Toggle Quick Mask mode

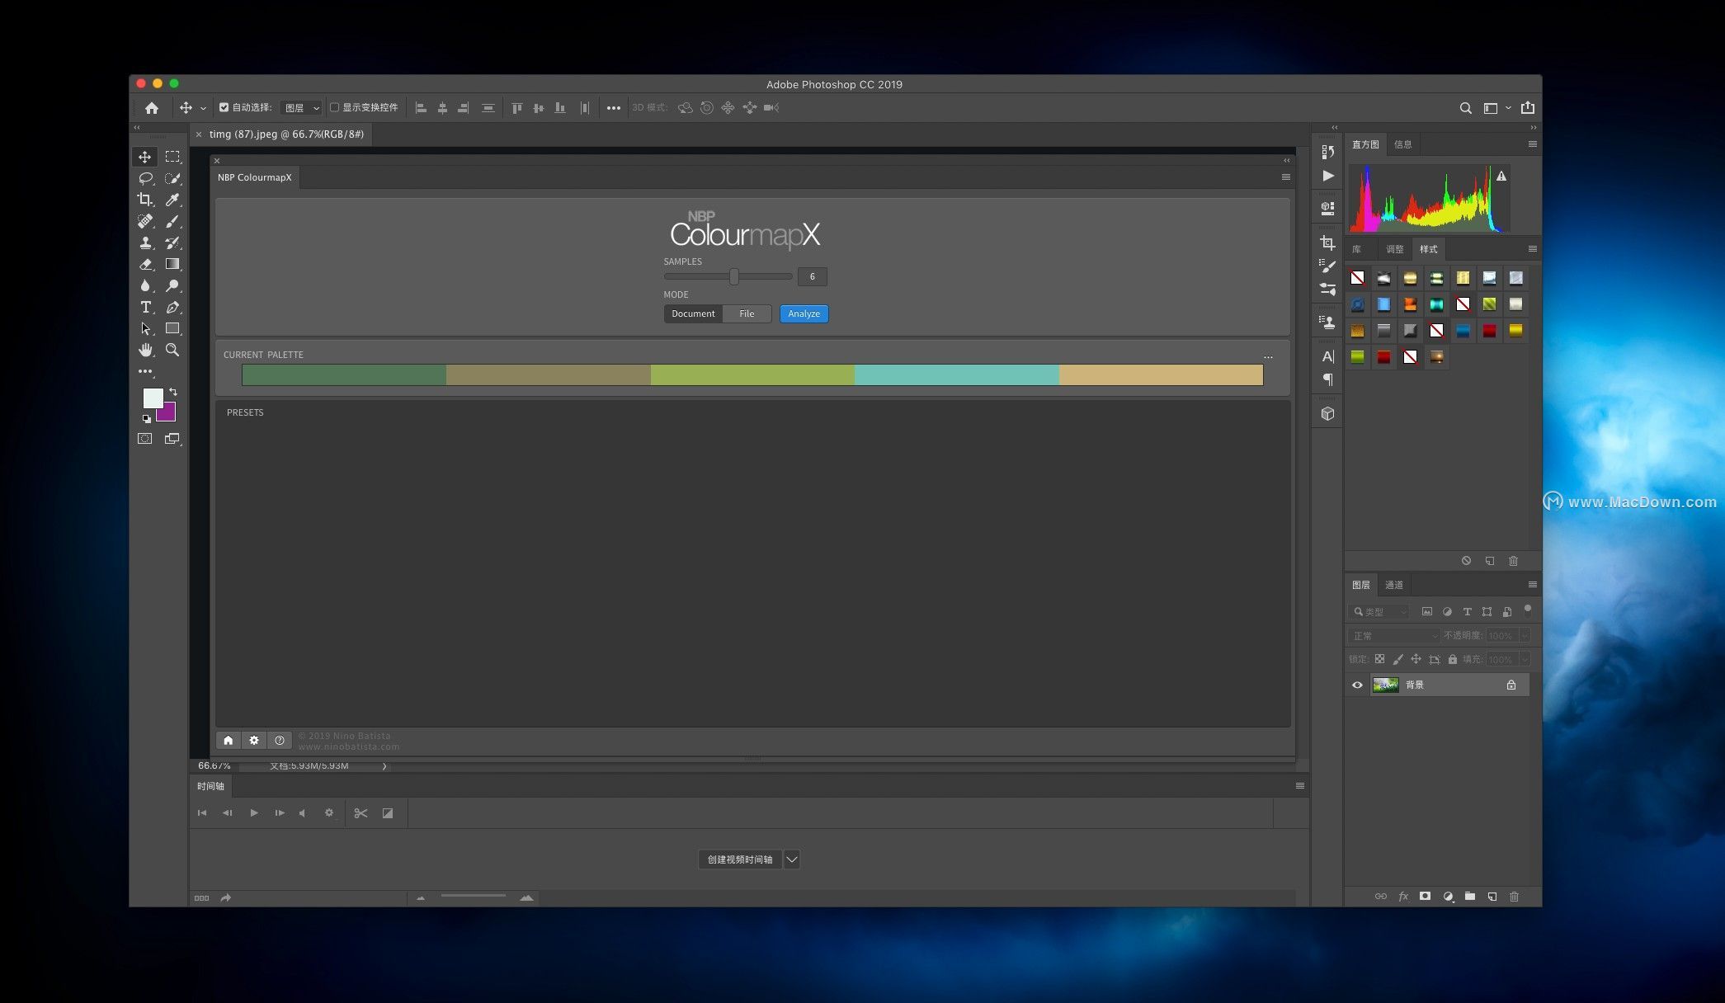click(145, 439)
